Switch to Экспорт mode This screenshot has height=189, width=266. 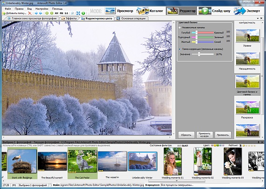click(x=247, y=11)
